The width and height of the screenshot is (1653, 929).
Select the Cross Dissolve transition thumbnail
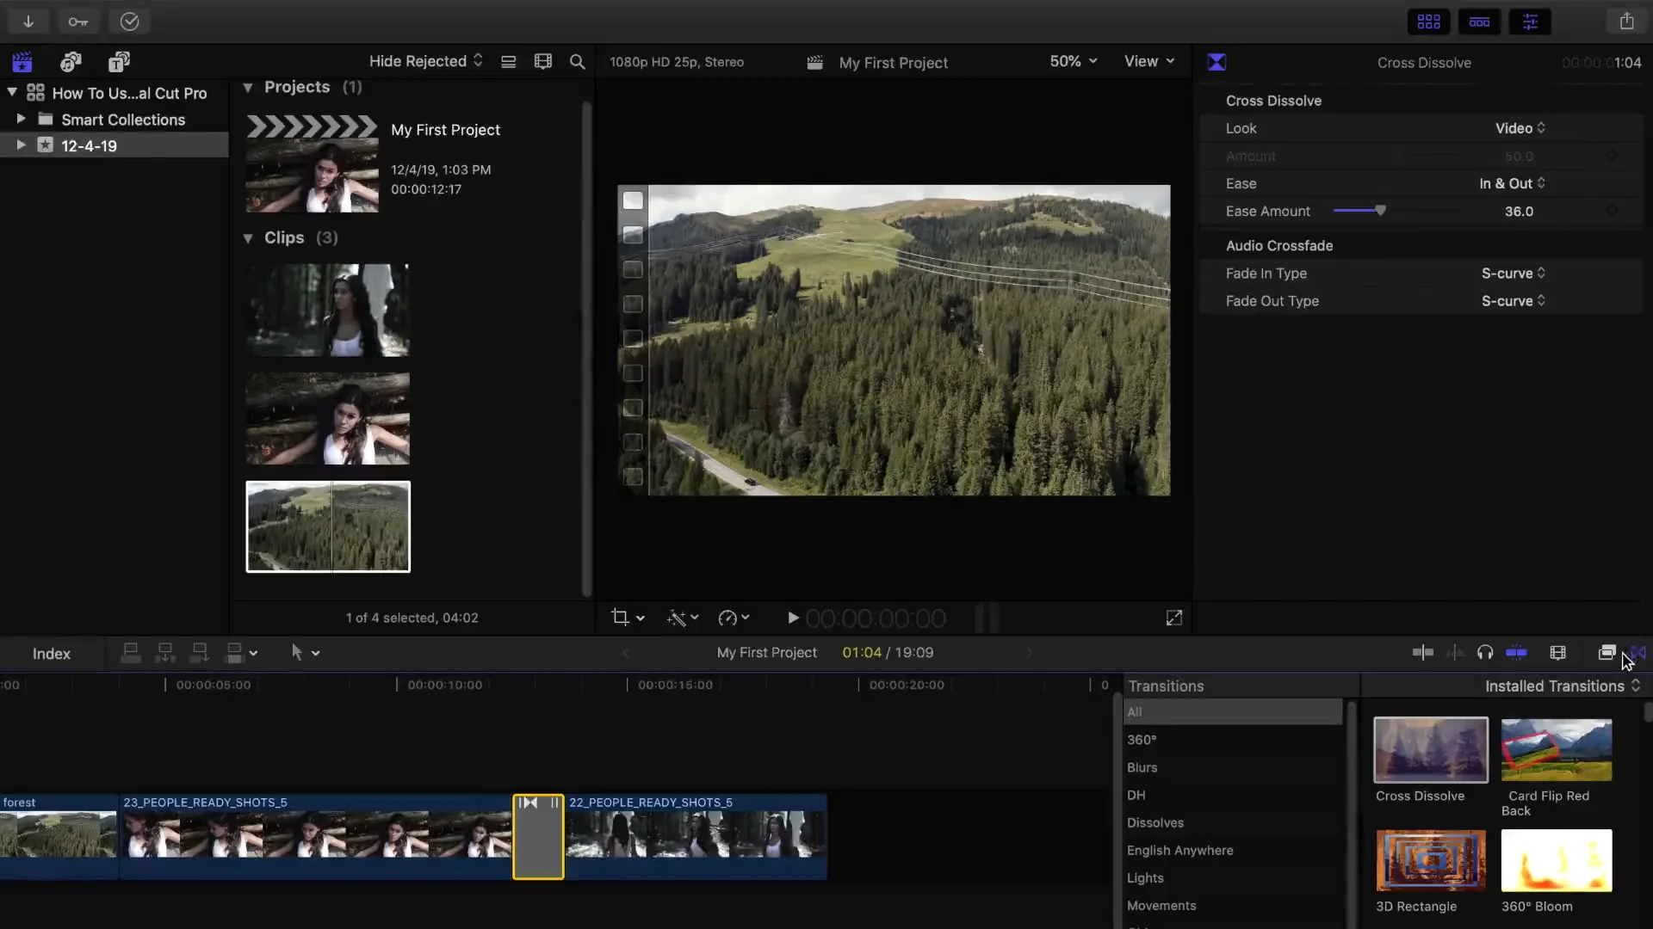pos(1430,750)
